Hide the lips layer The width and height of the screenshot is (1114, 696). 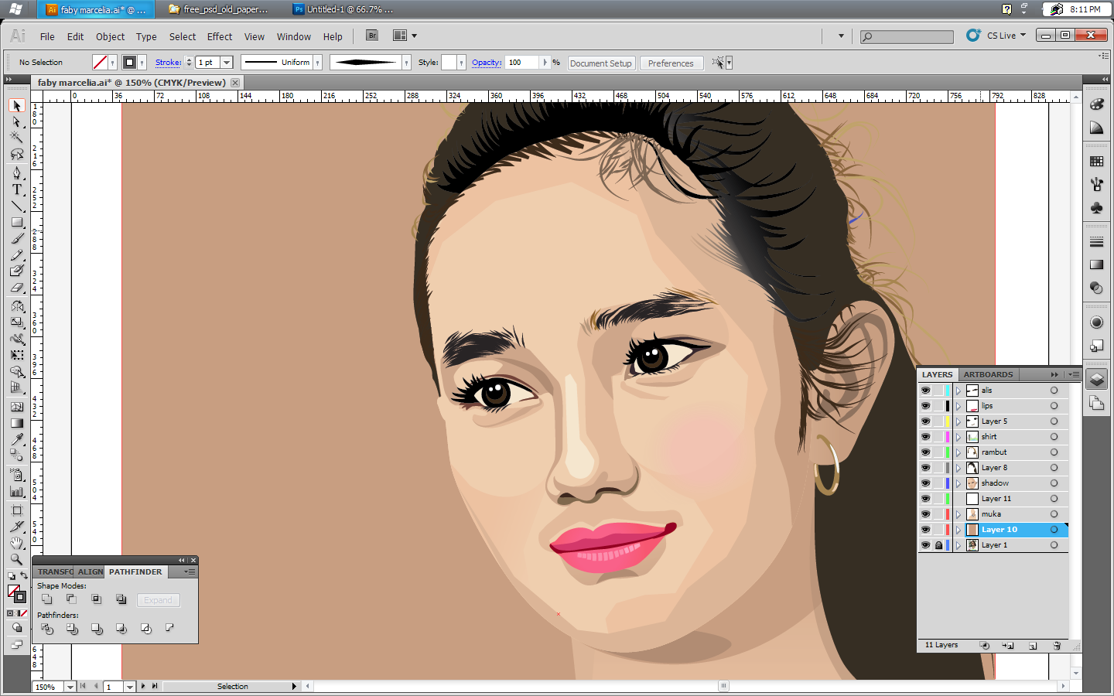(x=925, y=406)
